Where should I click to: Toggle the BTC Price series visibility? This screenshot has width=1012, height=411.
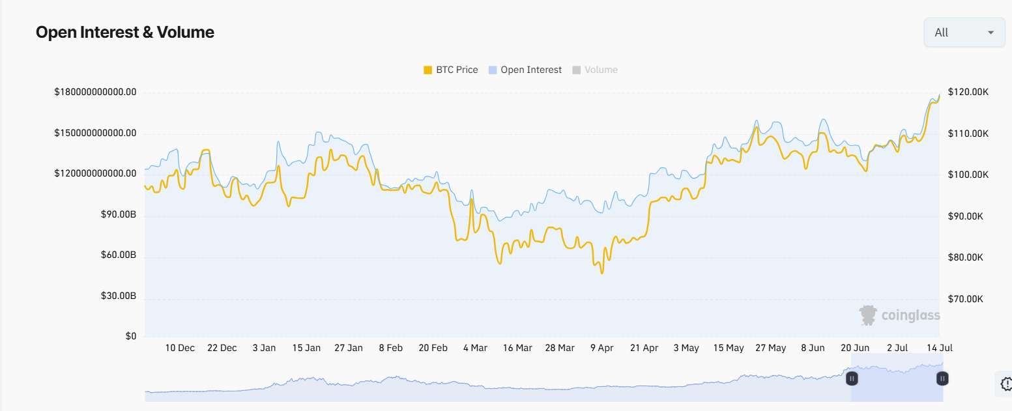456,70
